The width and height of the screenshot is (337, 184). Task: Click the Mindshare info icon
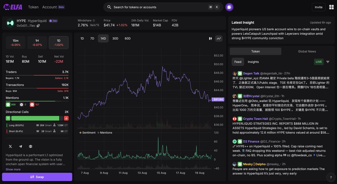pyautogui.click(x=94, y=20)
